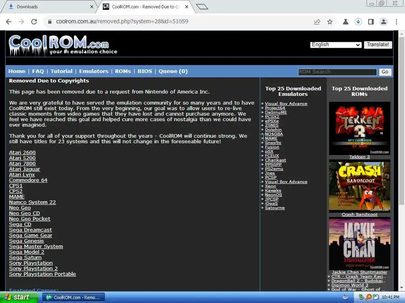Open the Atari Jaguar link
The height and width of the screenshot is (303, 405).
25,169
